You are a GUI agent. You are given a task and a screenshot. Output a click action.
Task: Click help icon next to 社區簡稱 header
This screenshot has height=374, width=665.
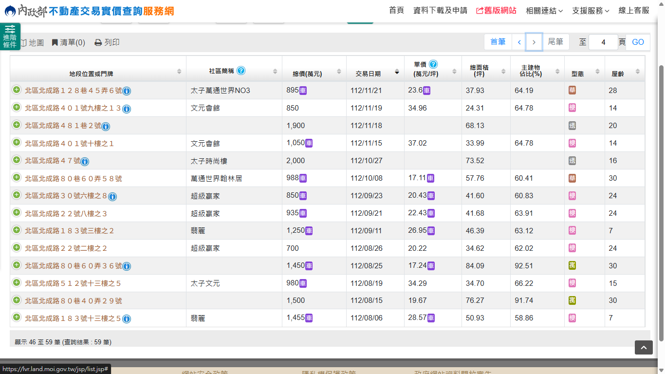pyautogui.click(x=241, y=71)
